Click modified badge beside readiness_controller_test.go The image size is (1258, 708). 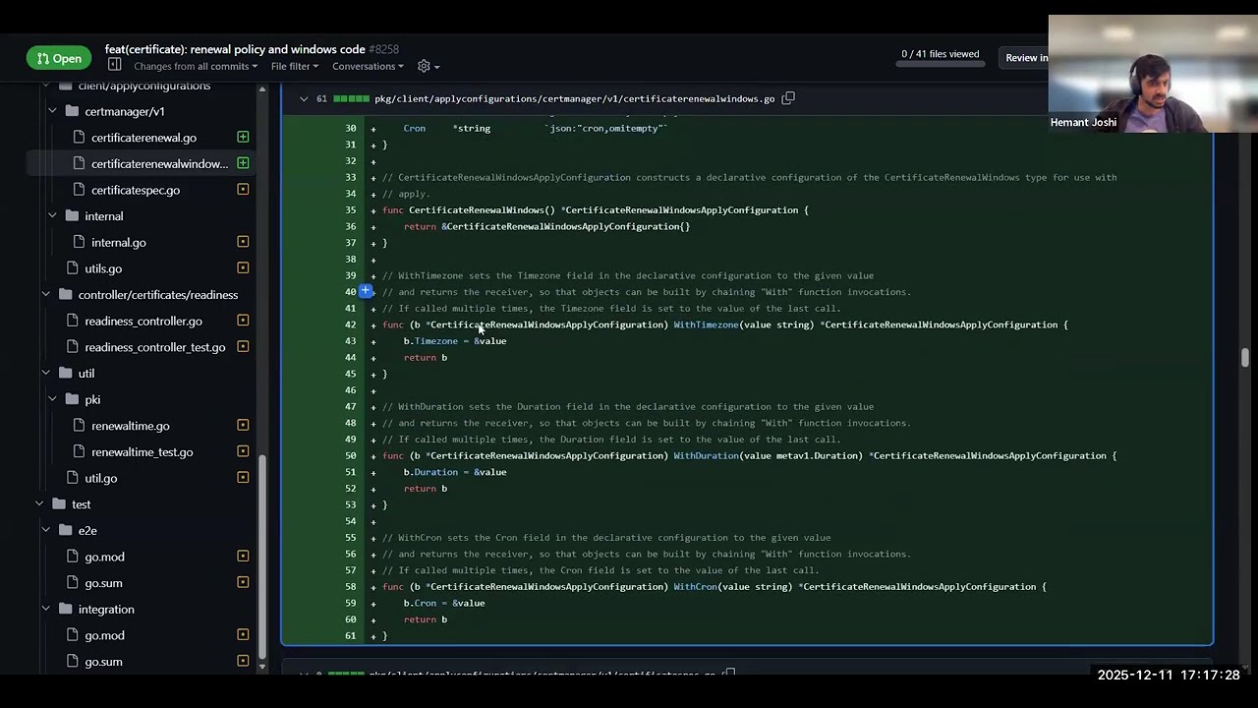point(243,347)
